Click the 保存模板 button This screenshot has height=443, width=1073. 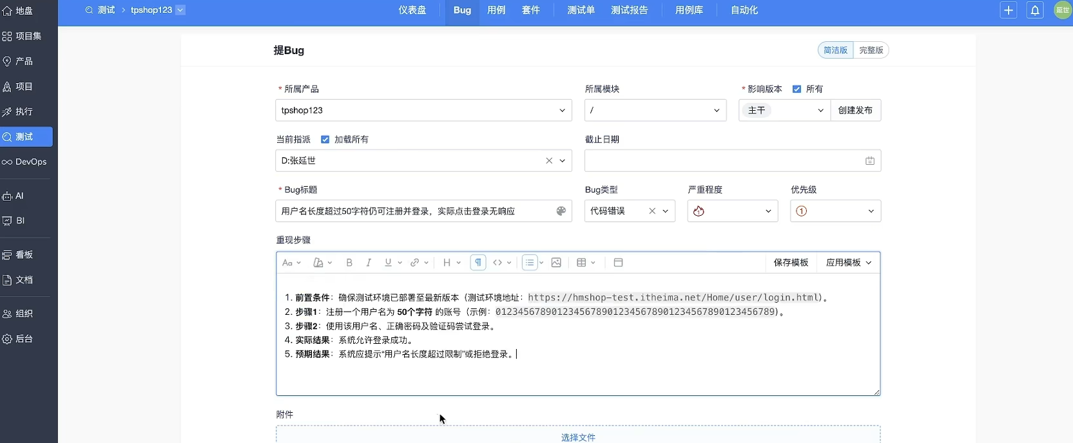[x=791, y=263]
